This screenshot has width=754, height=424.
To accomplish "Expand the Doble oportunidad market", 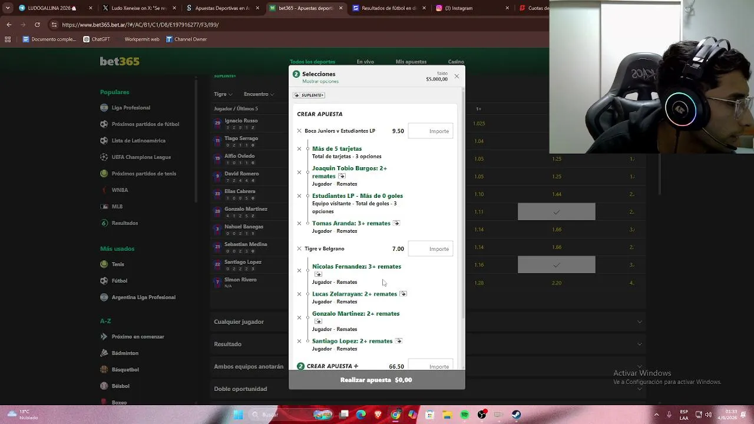I will tap(428, 389).
